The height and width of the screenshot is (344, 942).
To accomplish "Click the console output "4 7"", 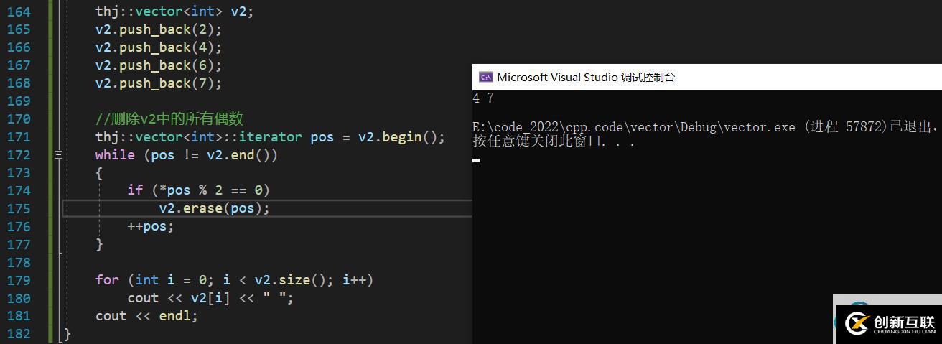I will tap(483, 98).
